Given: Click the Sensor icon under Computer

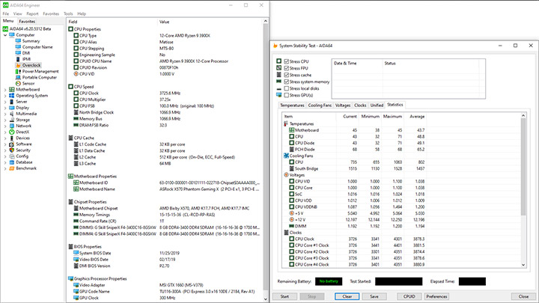Looking at the screenshot, I should coord(18,83).
